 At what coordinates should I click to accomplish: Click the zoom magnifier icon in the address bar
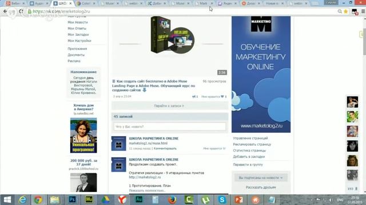click(340, 11)
